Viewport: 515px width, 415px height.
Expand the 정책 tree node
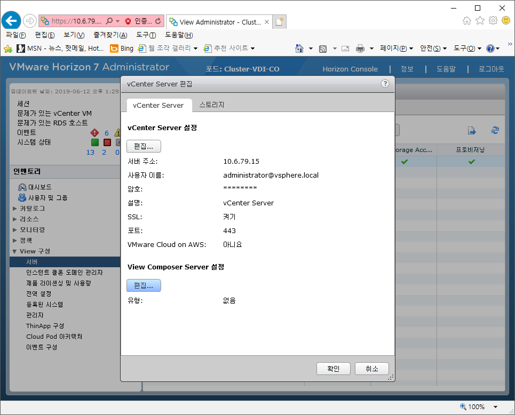click(14, 241)
